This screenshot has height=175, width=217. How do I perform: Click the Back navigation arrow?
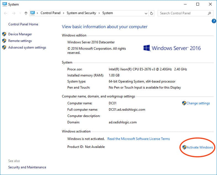pos(6,13)
